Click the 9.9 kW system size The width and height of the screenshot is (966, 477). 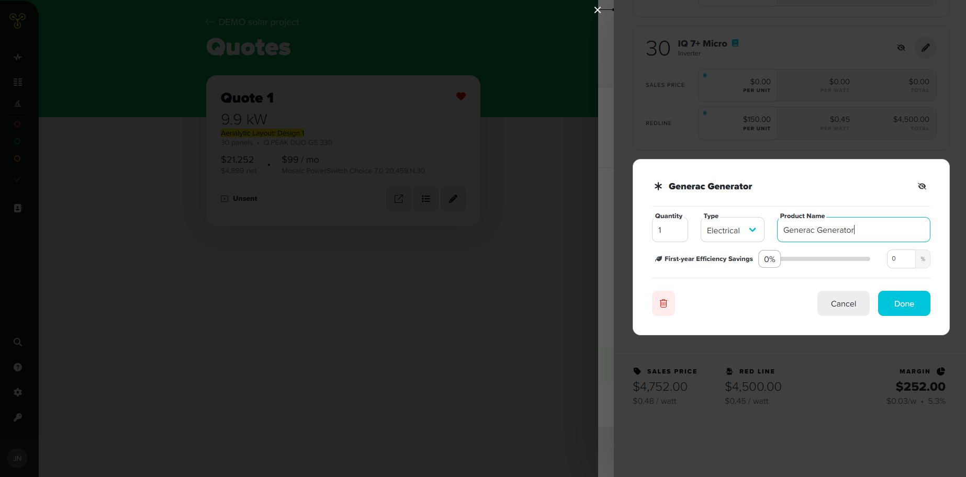(x=244, y=119)
